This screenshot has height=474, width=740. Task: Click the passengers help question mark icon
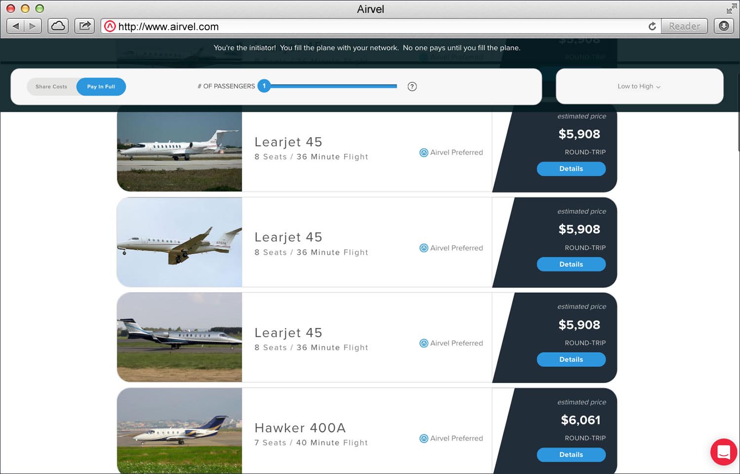click(412, 86)
